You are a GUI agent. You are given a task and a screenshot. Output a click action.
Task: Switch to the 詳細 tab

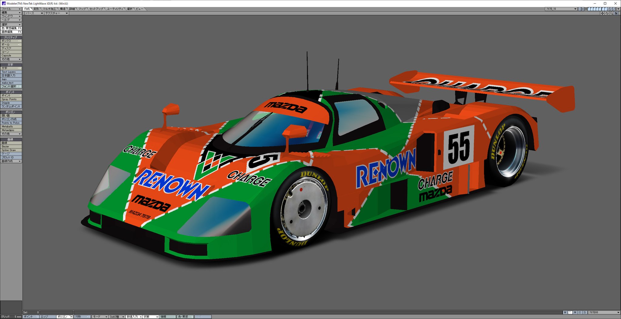72,9
